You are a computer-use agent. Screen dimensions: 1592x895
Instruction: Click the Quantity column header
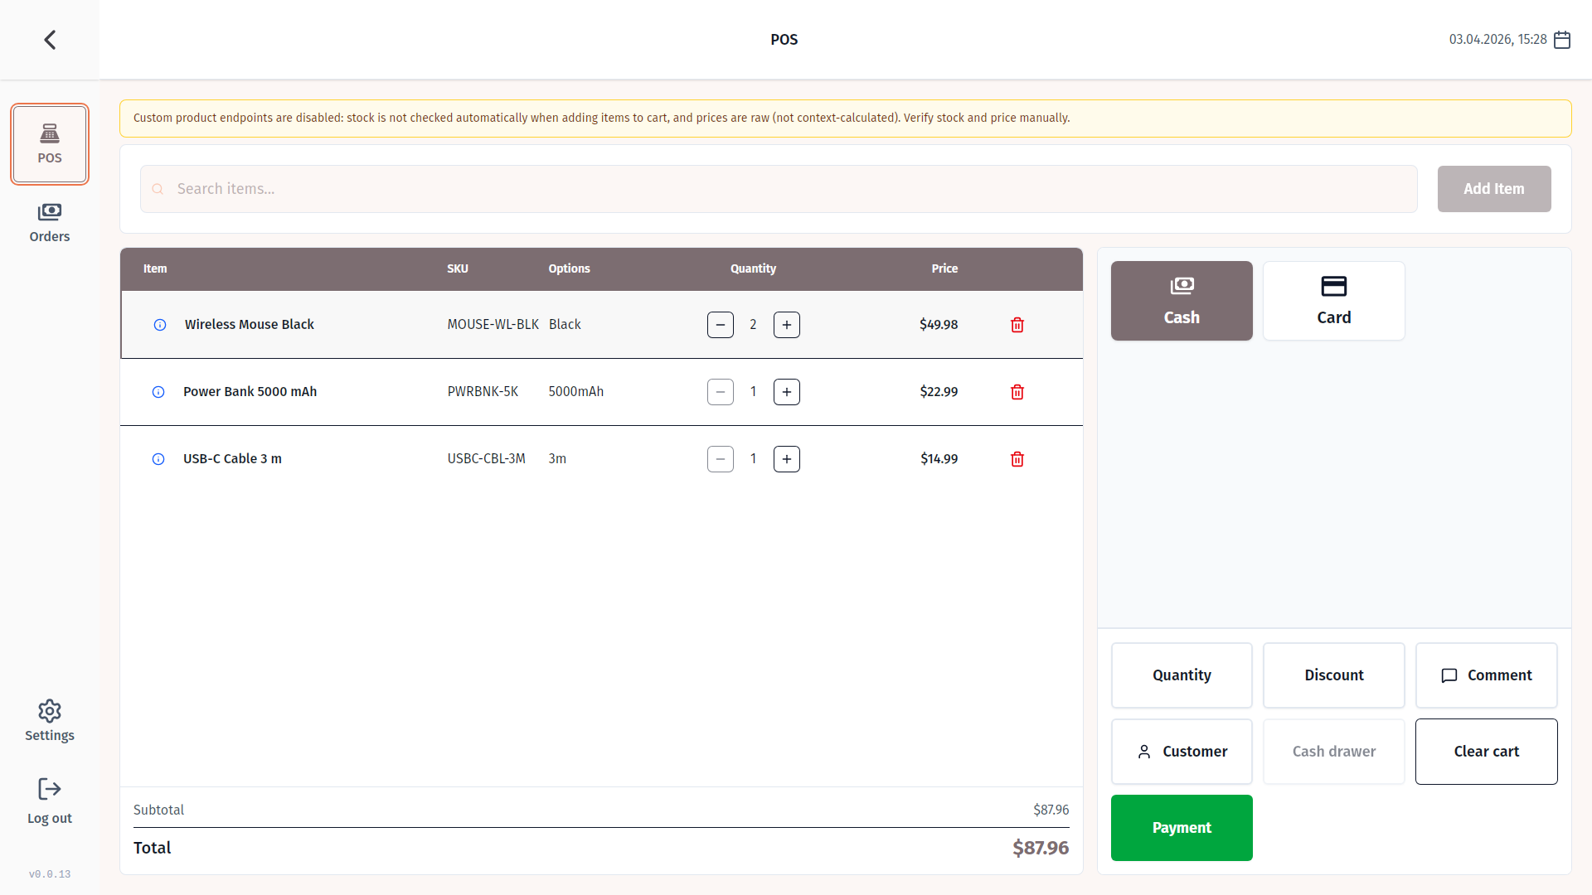[x=753, y=268]
